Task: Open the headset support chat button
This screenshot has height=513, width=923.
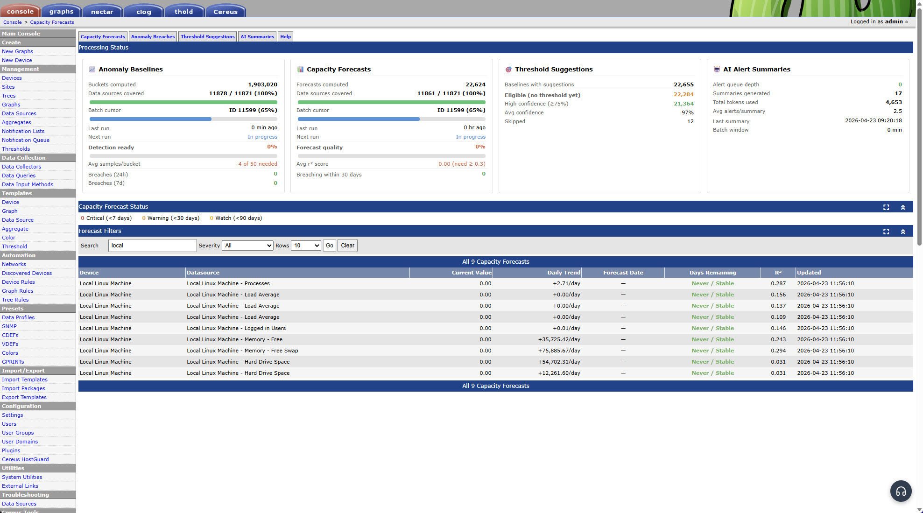Action: click(901, 491)
